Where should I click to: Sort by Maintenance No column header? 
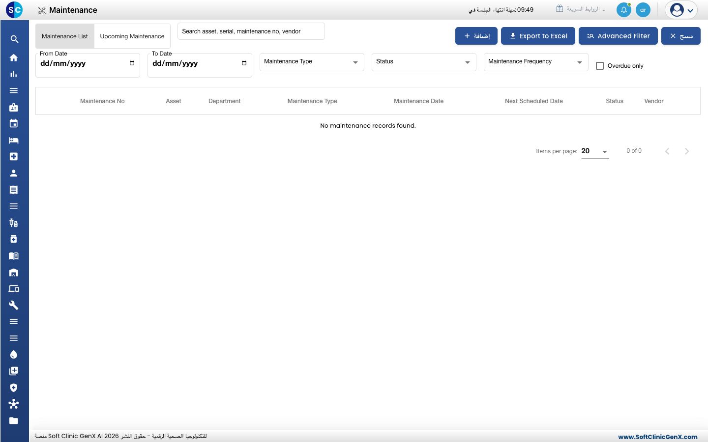tap(102, 101)
